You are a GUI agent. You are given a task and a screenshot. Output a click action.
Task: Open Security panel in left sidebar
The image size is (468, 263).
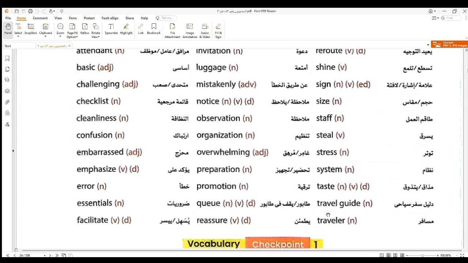coord(7,113)
